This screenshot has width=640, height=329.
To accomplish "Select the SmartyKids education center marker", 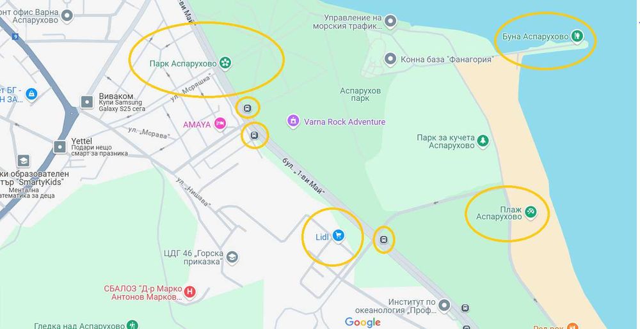I will [x=23, y=161].
